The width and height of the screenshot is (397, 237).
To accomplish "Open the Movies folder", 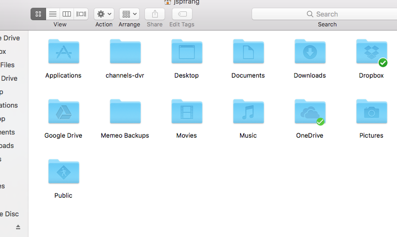I will [x=186, y=112].
